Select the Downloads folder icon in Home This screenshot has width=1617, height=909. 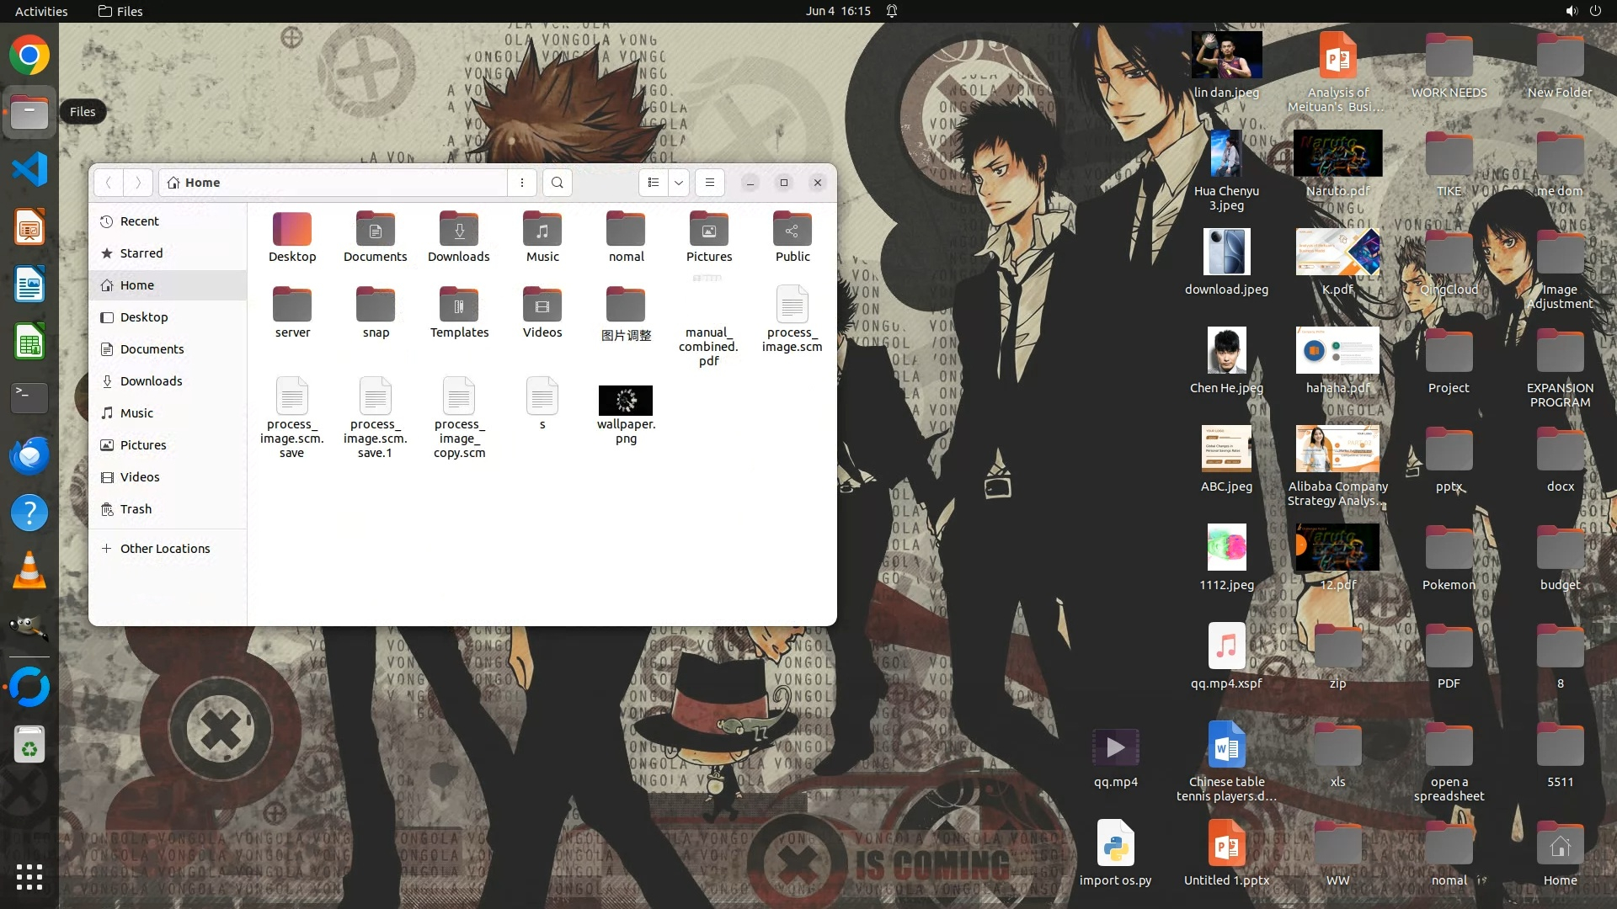point(458,230)
